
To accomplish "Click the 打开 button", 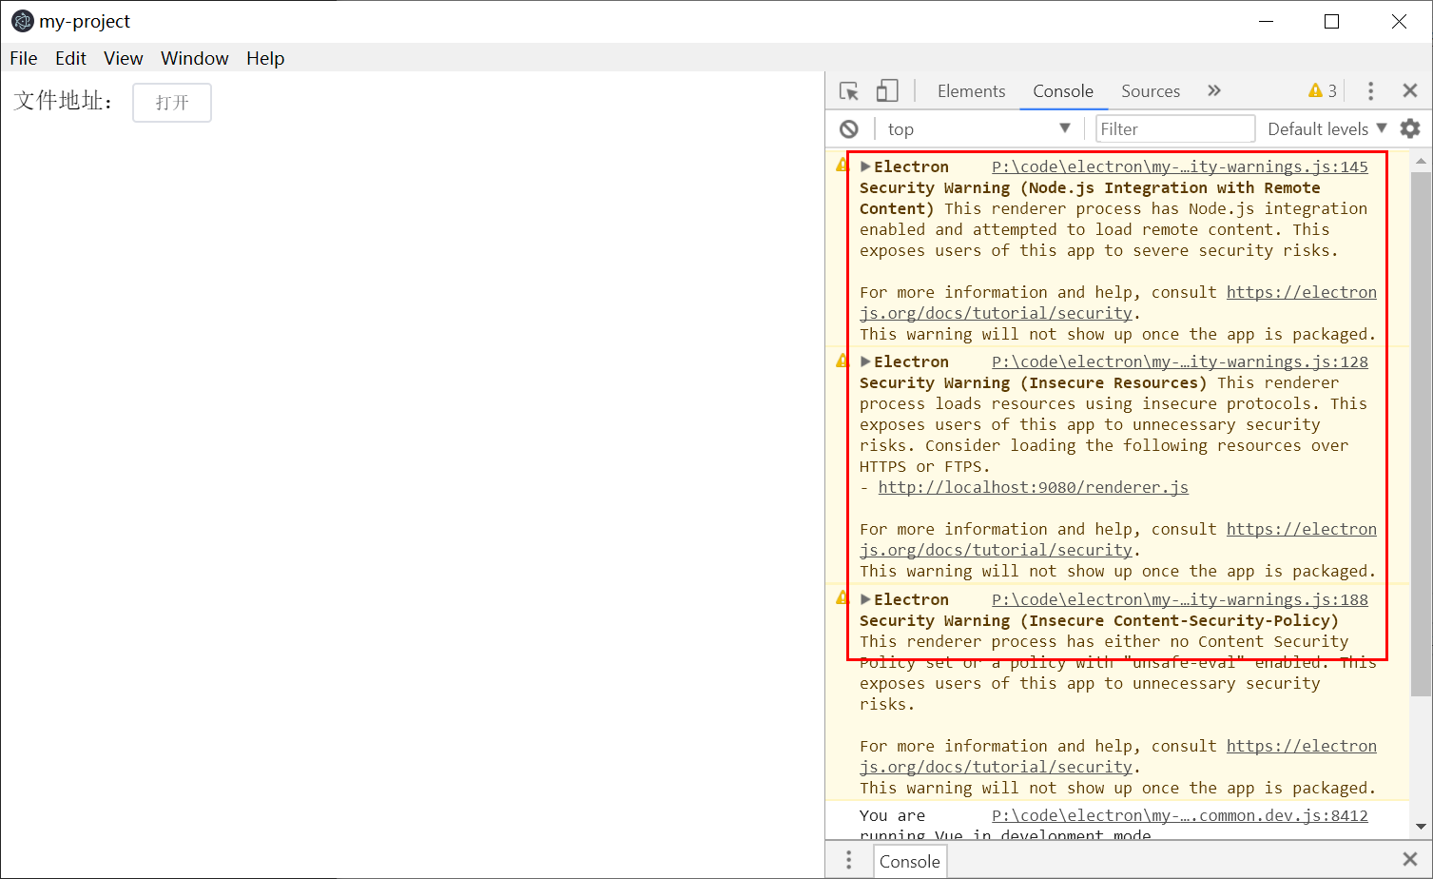I will point(172,103).
